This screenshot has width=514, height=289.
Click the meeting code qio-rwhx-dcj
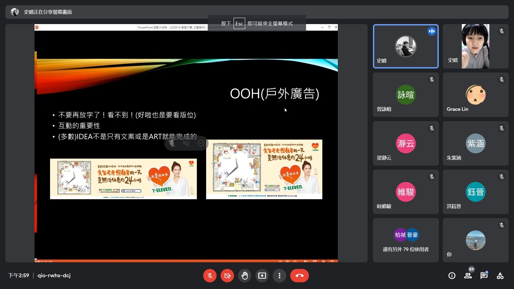(x=54, y=275)
